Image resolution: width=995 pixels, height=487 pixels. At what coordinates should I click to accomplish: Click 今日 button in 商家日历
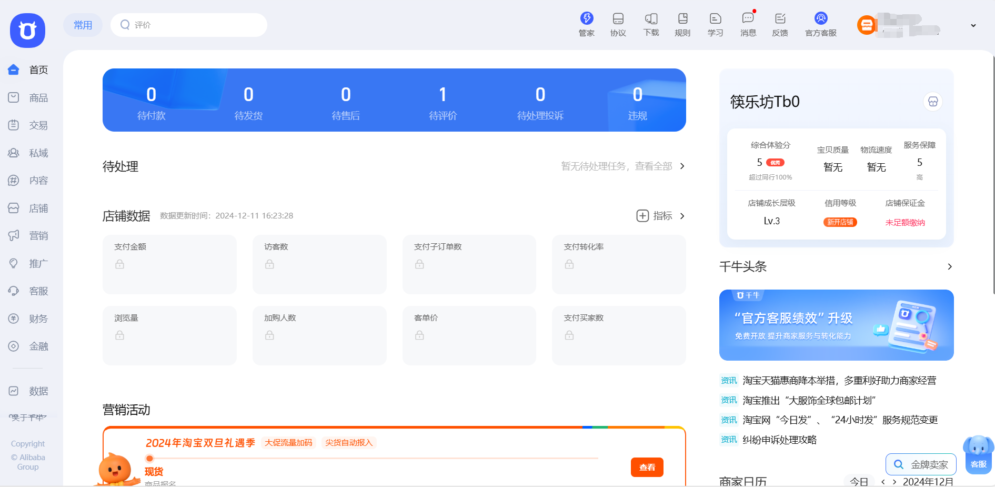(x=859, y=481)
